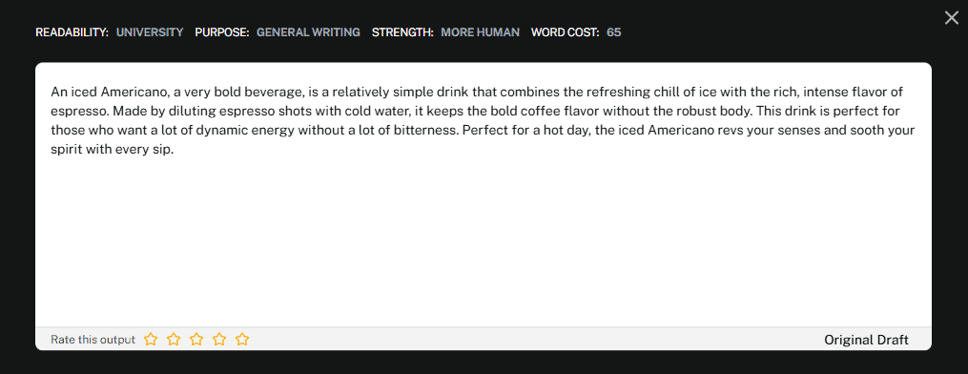Click the 'Rate this output' text
Screen dimensions: 968x374
93,340
